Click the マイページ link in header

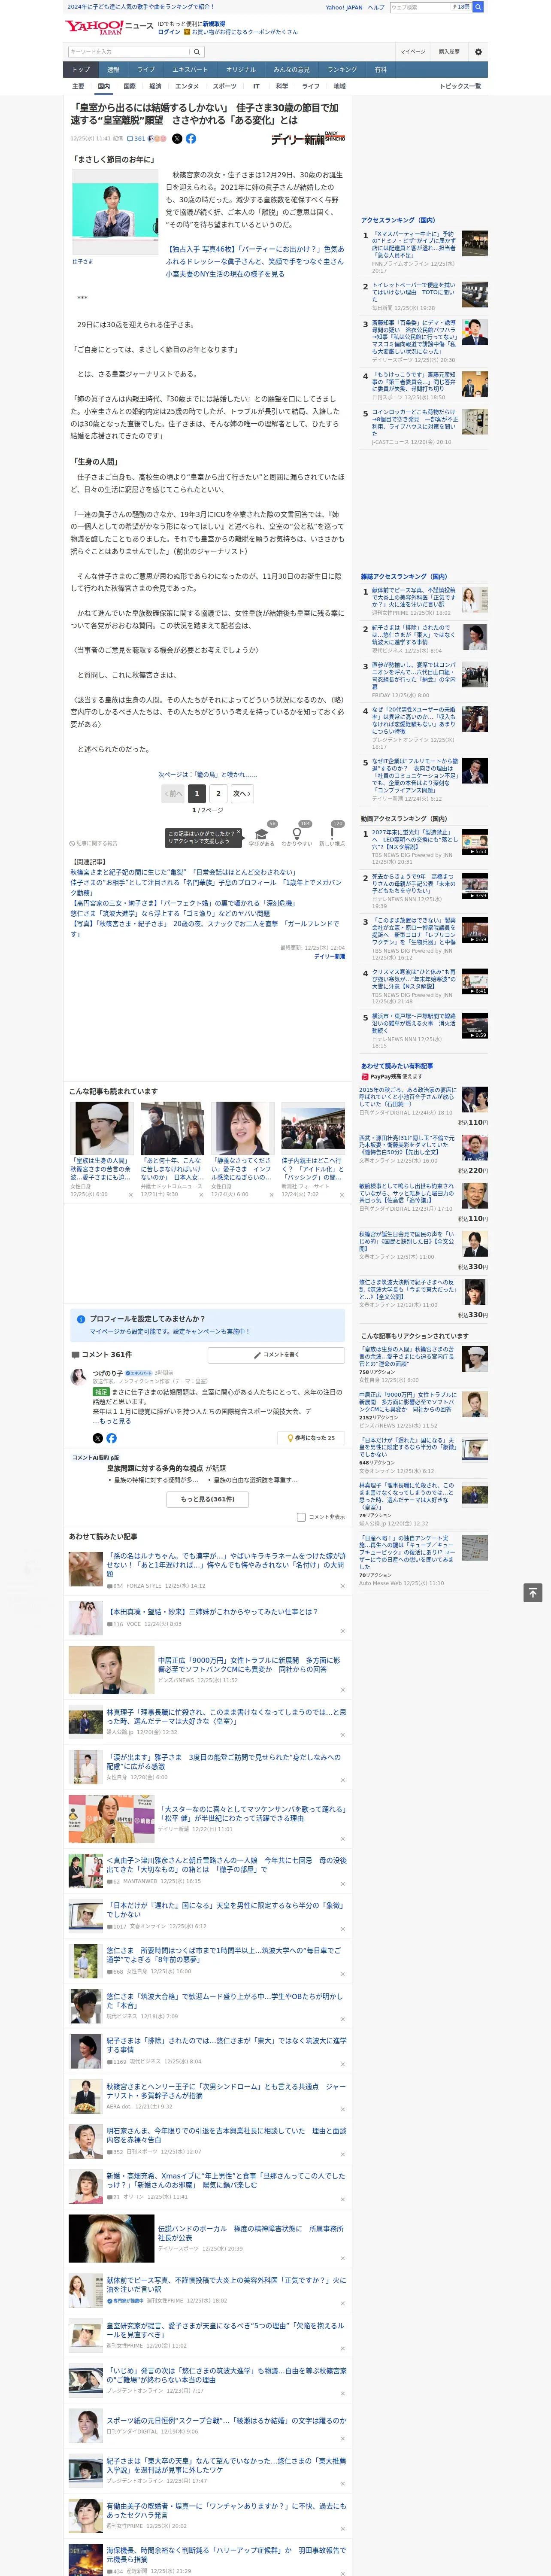tap(413, 52)
